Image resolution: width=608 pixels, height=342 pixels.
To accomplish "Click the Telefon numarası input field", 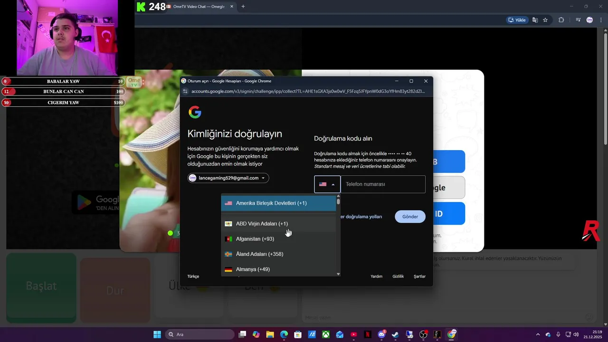I will 383,184.
